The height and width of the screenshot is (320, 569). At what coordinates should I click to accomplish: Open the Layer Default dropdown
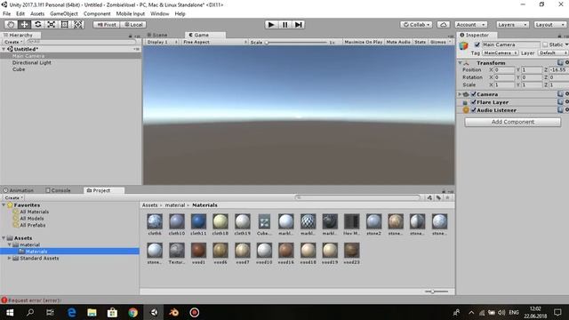point(553,53)
